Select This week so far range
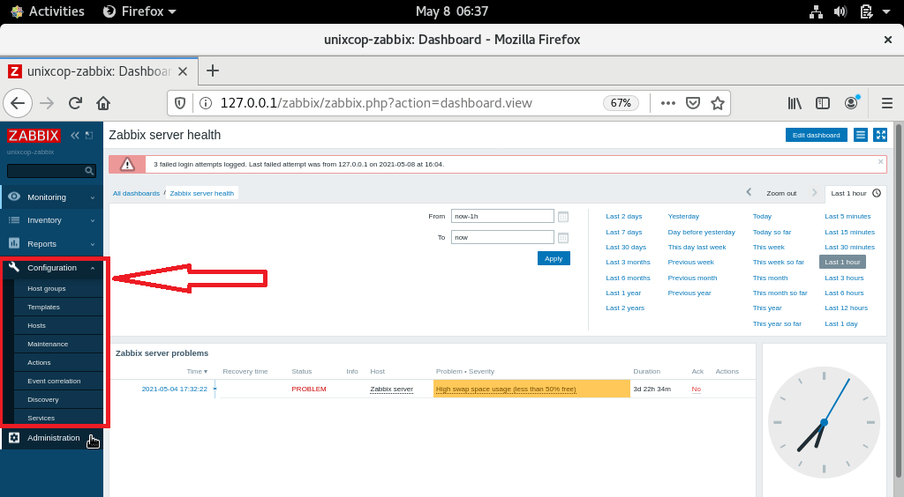 779,263
